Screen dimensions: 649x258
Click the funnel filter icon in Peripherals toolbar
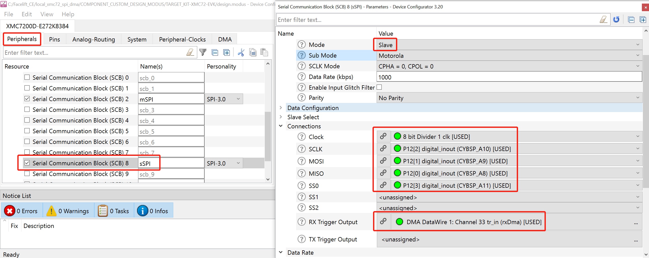[x=203, y=52]
